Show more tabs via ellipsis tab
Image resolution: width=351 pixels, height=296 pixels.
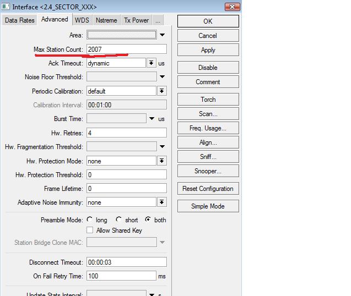click(x=158, y=20)
